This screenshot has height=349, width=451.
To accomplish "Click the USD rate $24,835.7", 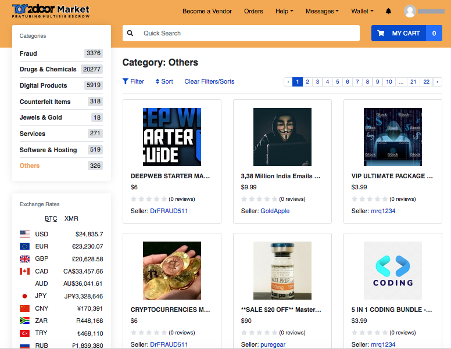I will pyautogui.click(x=89, y=234).
